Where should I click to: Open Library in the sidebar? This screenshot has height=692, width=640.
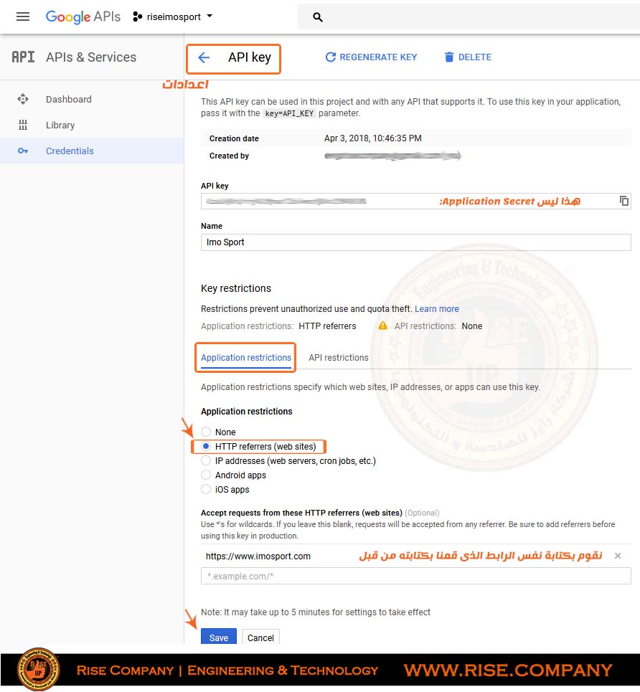click(60, 125)
